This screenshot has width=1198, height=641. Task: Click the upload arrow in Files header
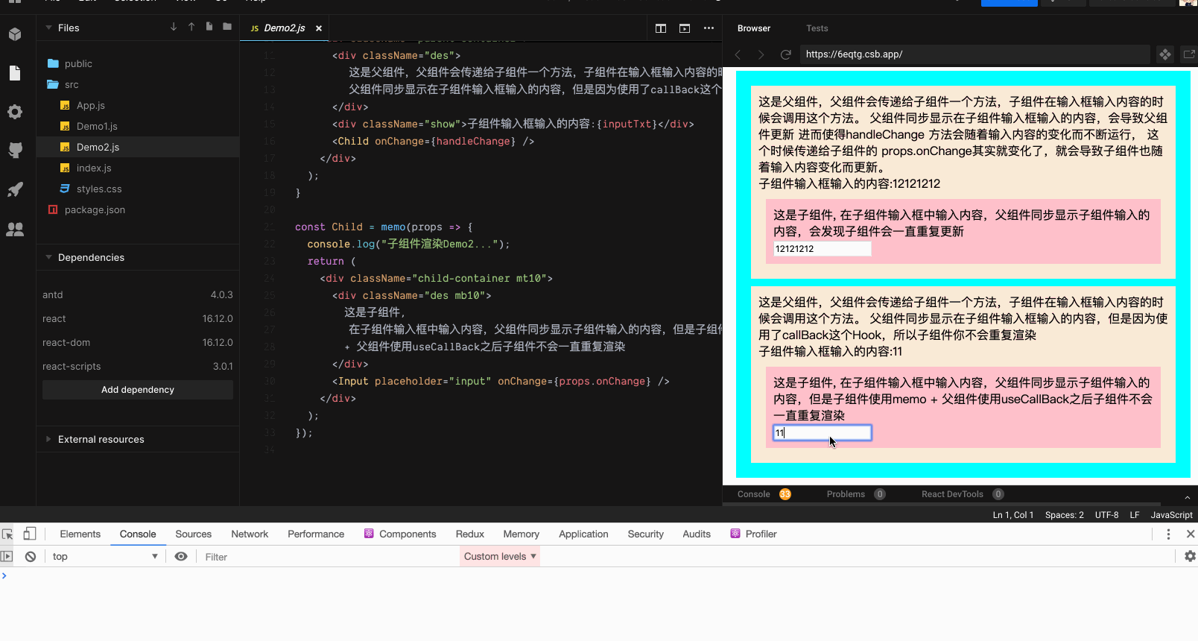191,27
